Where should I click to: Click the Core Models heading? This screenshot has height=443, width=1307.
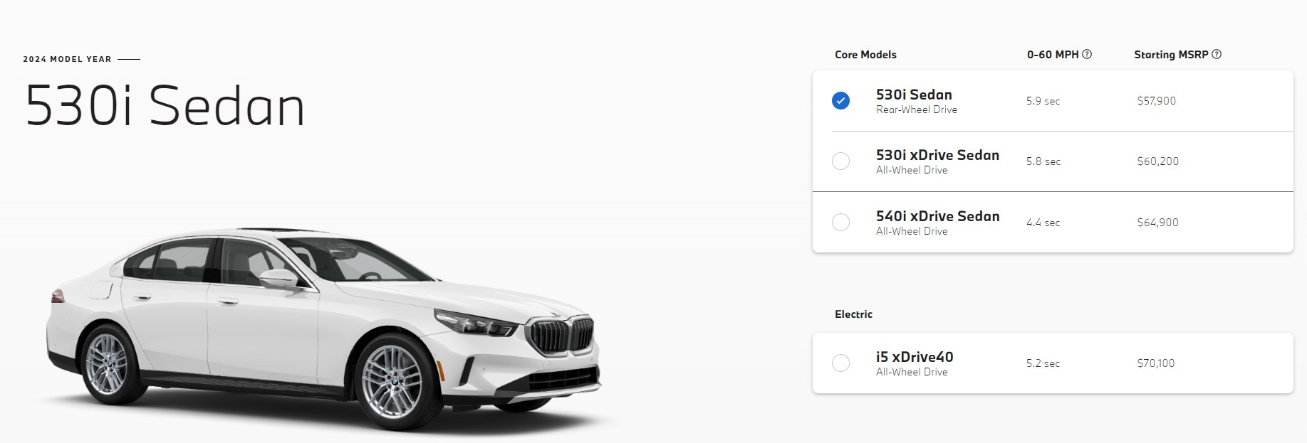coord(865,55)
